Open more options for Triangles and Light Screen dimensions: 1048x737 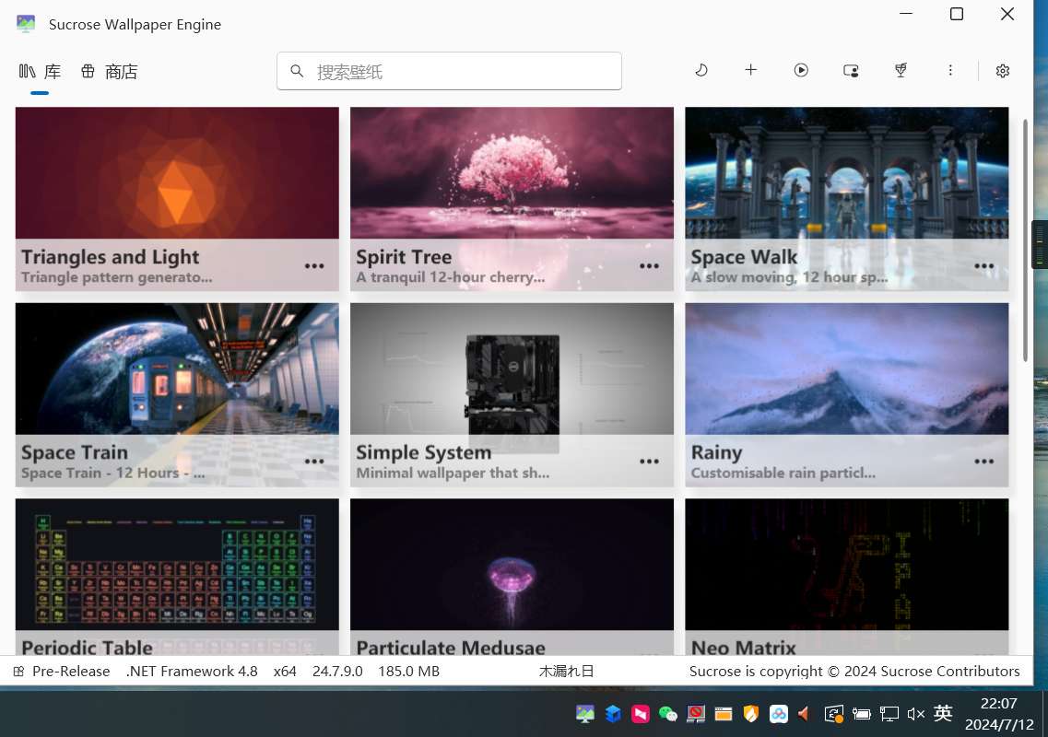point(314,266)
